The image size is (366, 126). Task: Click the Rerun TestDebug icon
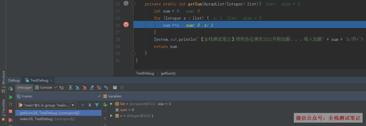click(11, 89)
